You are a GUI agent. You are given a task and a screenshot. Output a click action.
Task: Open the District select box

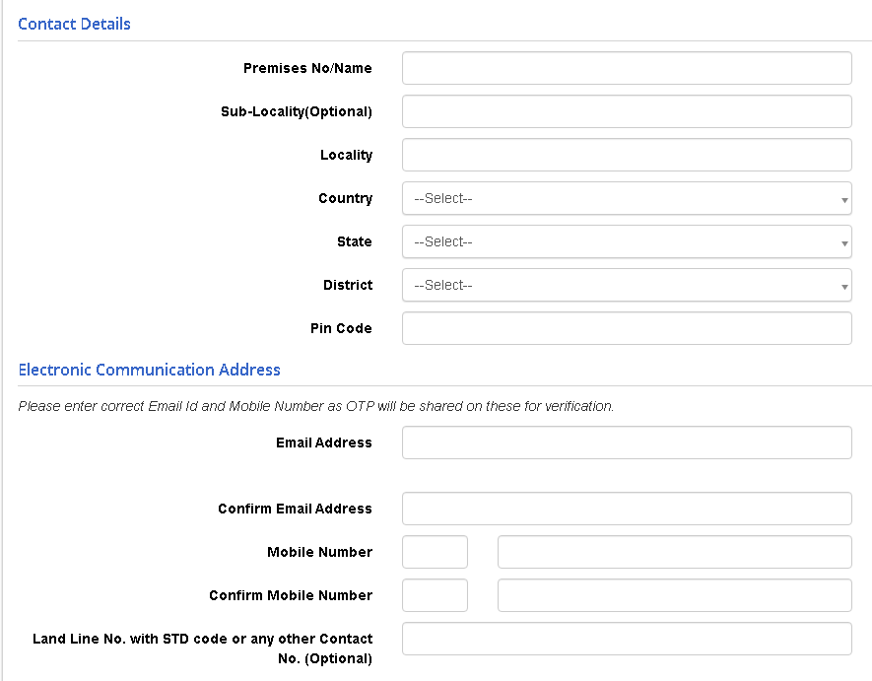(x=627, y=285)
